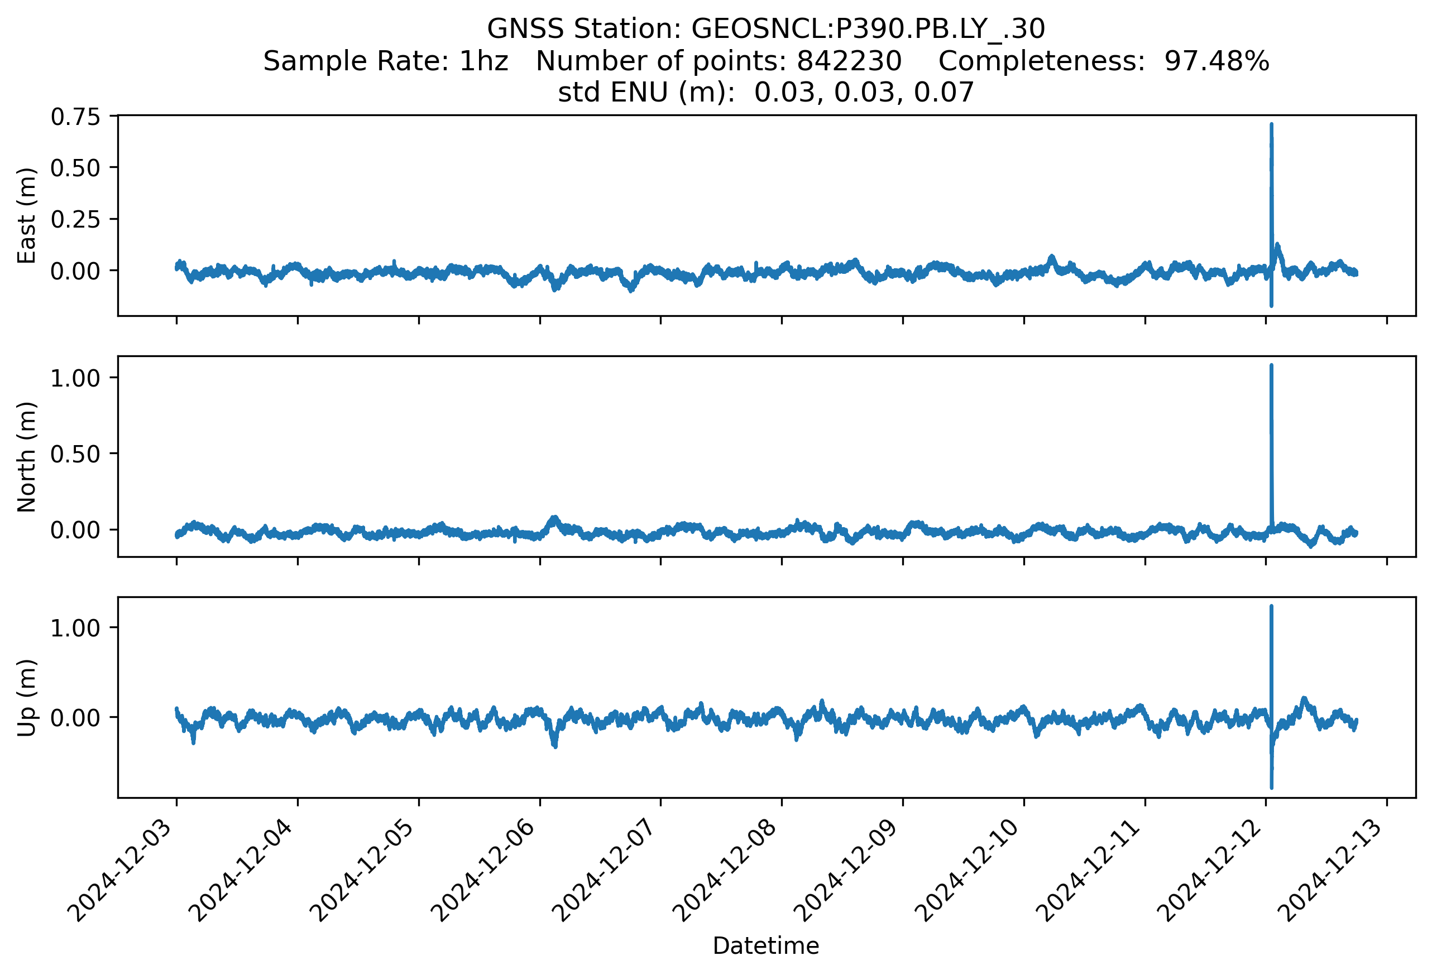Click the 0.75 tick on East axis
This screenshot has height=975, width=1432.
(x=75, y=117)
